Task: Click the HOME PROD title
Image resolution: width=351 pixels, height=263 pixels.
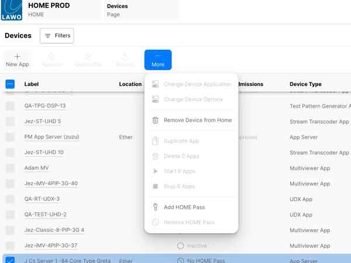Action: pyautogui.click(x=49, y=6)
